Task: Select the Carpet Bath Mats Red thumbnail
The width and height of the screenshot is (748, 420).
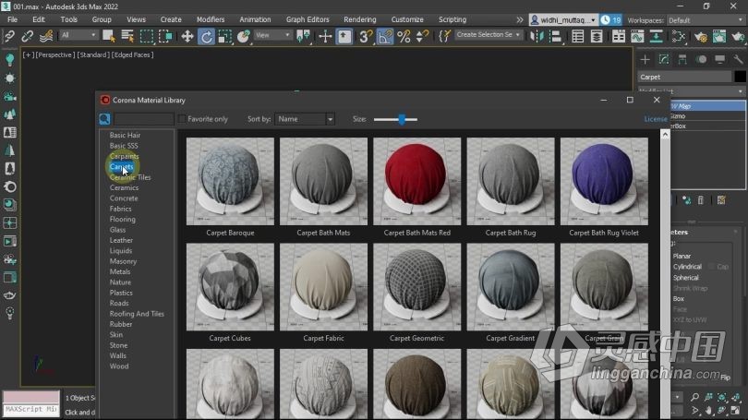Action: point(416,181)
